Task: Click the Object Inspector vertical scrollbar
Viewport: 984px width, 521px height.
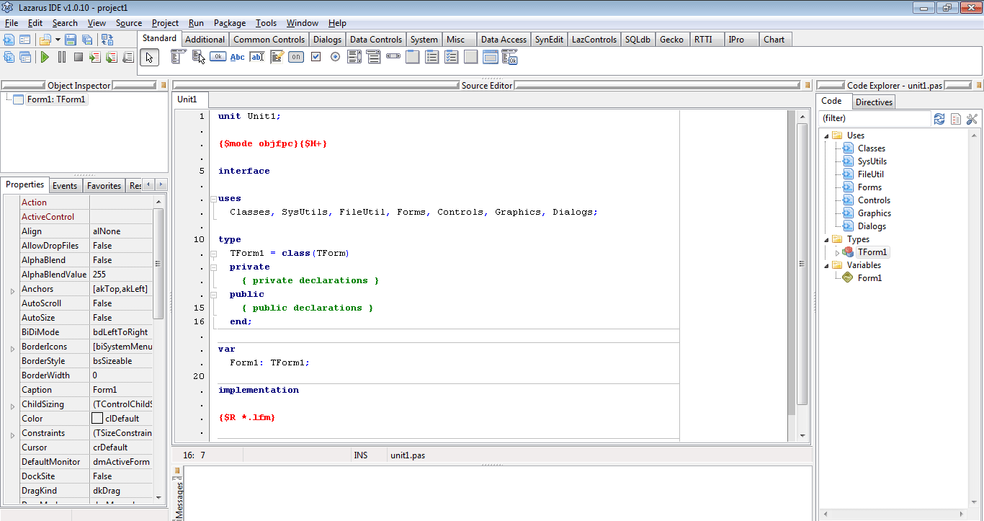Action: 159,348
